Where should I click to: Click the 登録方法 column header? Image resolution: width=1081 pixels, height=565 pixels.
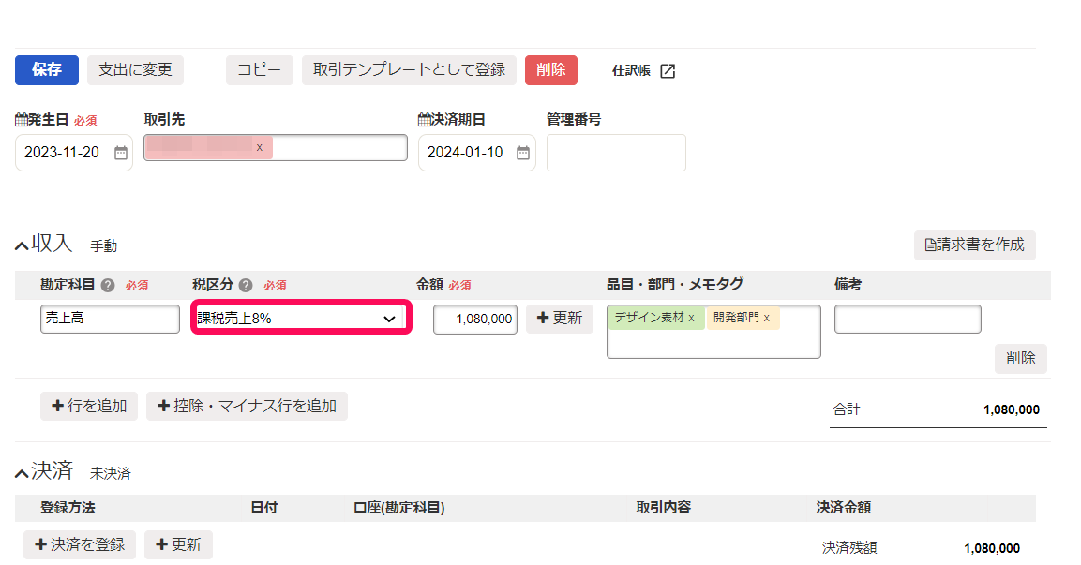[x=68, y=508]
